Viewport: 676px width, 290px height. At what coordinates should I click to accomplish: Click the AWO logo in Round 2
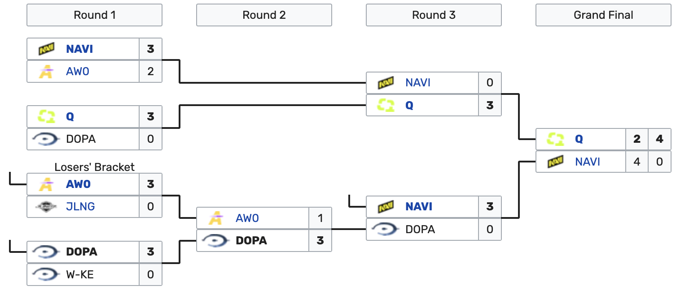point(216,218)
